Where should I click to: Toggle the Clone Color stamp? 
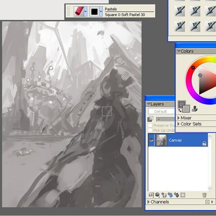pyautogui.click(x=194, y=109)
